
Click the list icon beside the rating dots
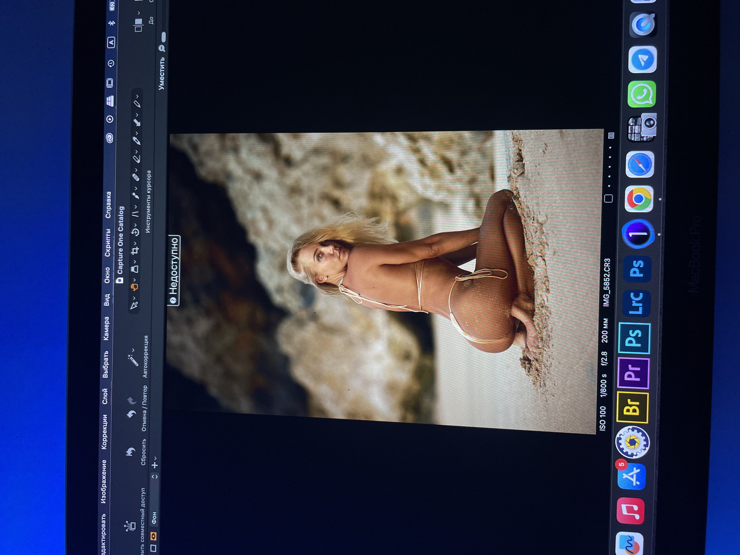(611, 135)
